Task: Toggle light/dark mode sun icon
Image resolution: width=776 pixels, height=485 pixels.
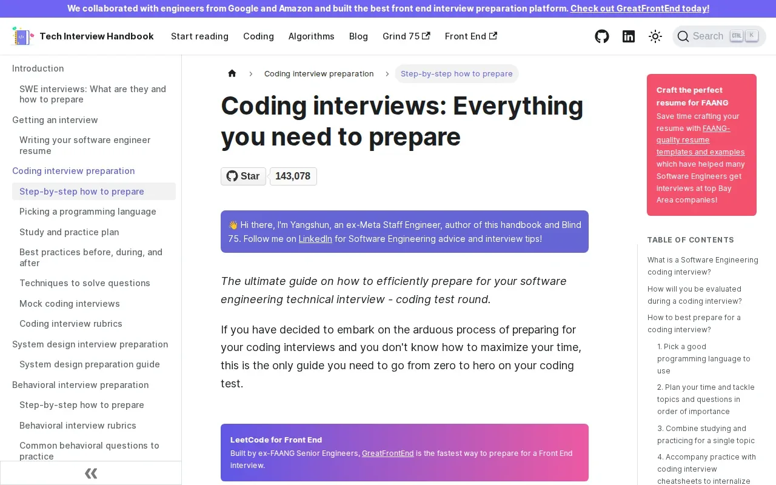Action: (655, 36)
